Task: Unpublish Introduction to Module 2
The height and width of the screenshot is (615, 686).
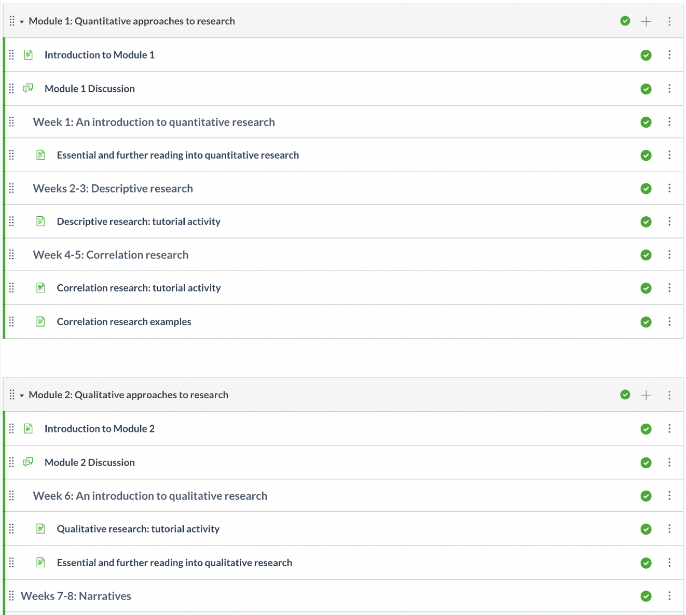Action: pyautogui.click(x=646, y=429)
